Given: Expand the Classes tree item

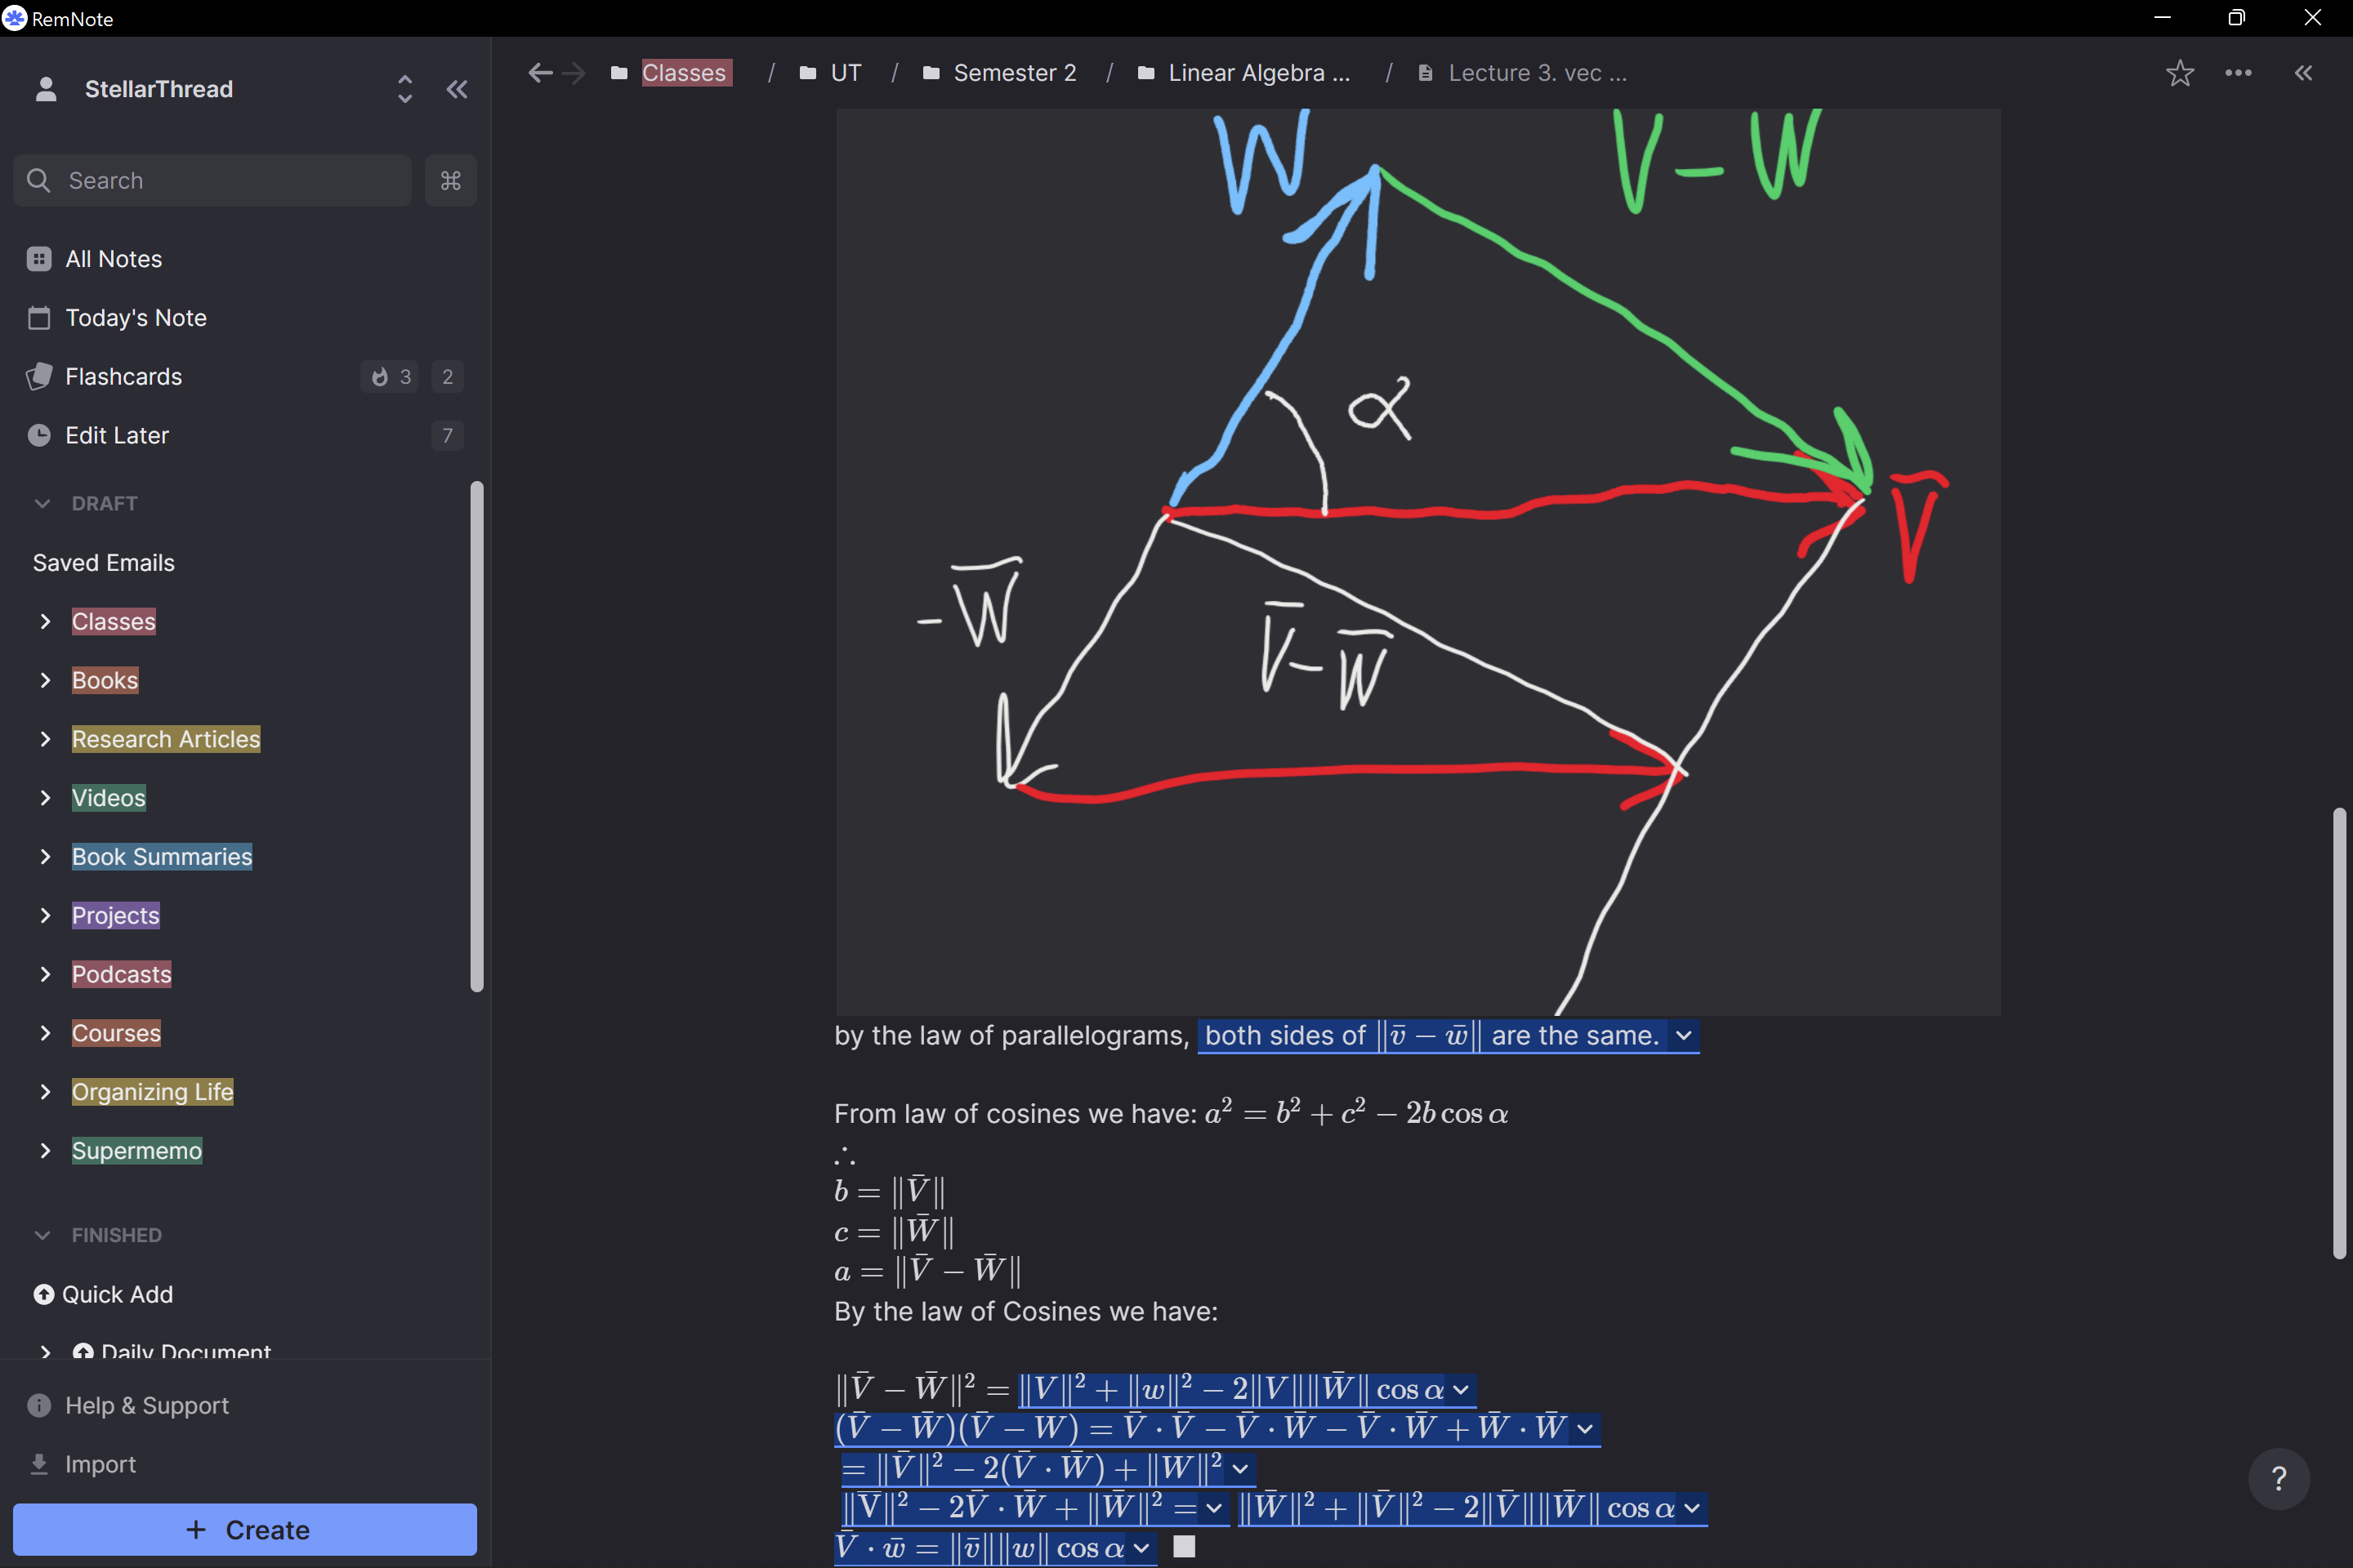Looking at the screenshot, I should 45,621.
